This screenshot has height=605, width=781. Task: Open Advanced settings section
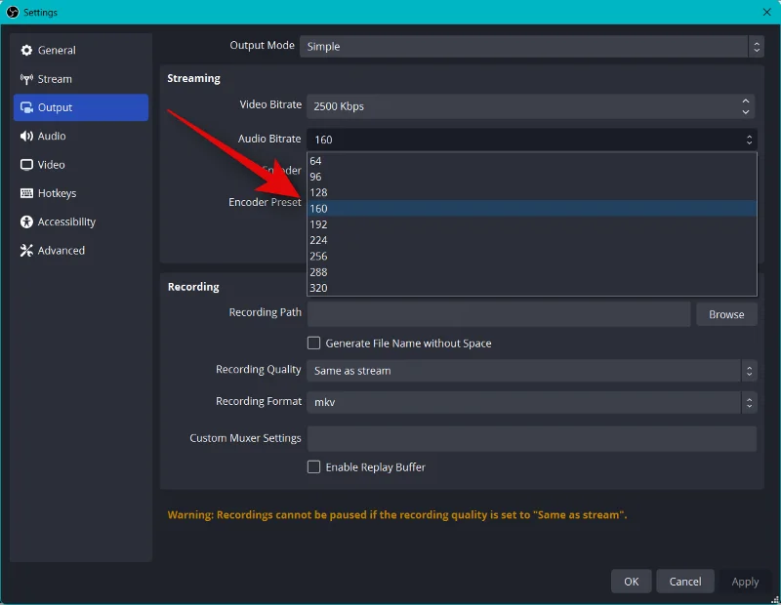click(x=81, y=251)
